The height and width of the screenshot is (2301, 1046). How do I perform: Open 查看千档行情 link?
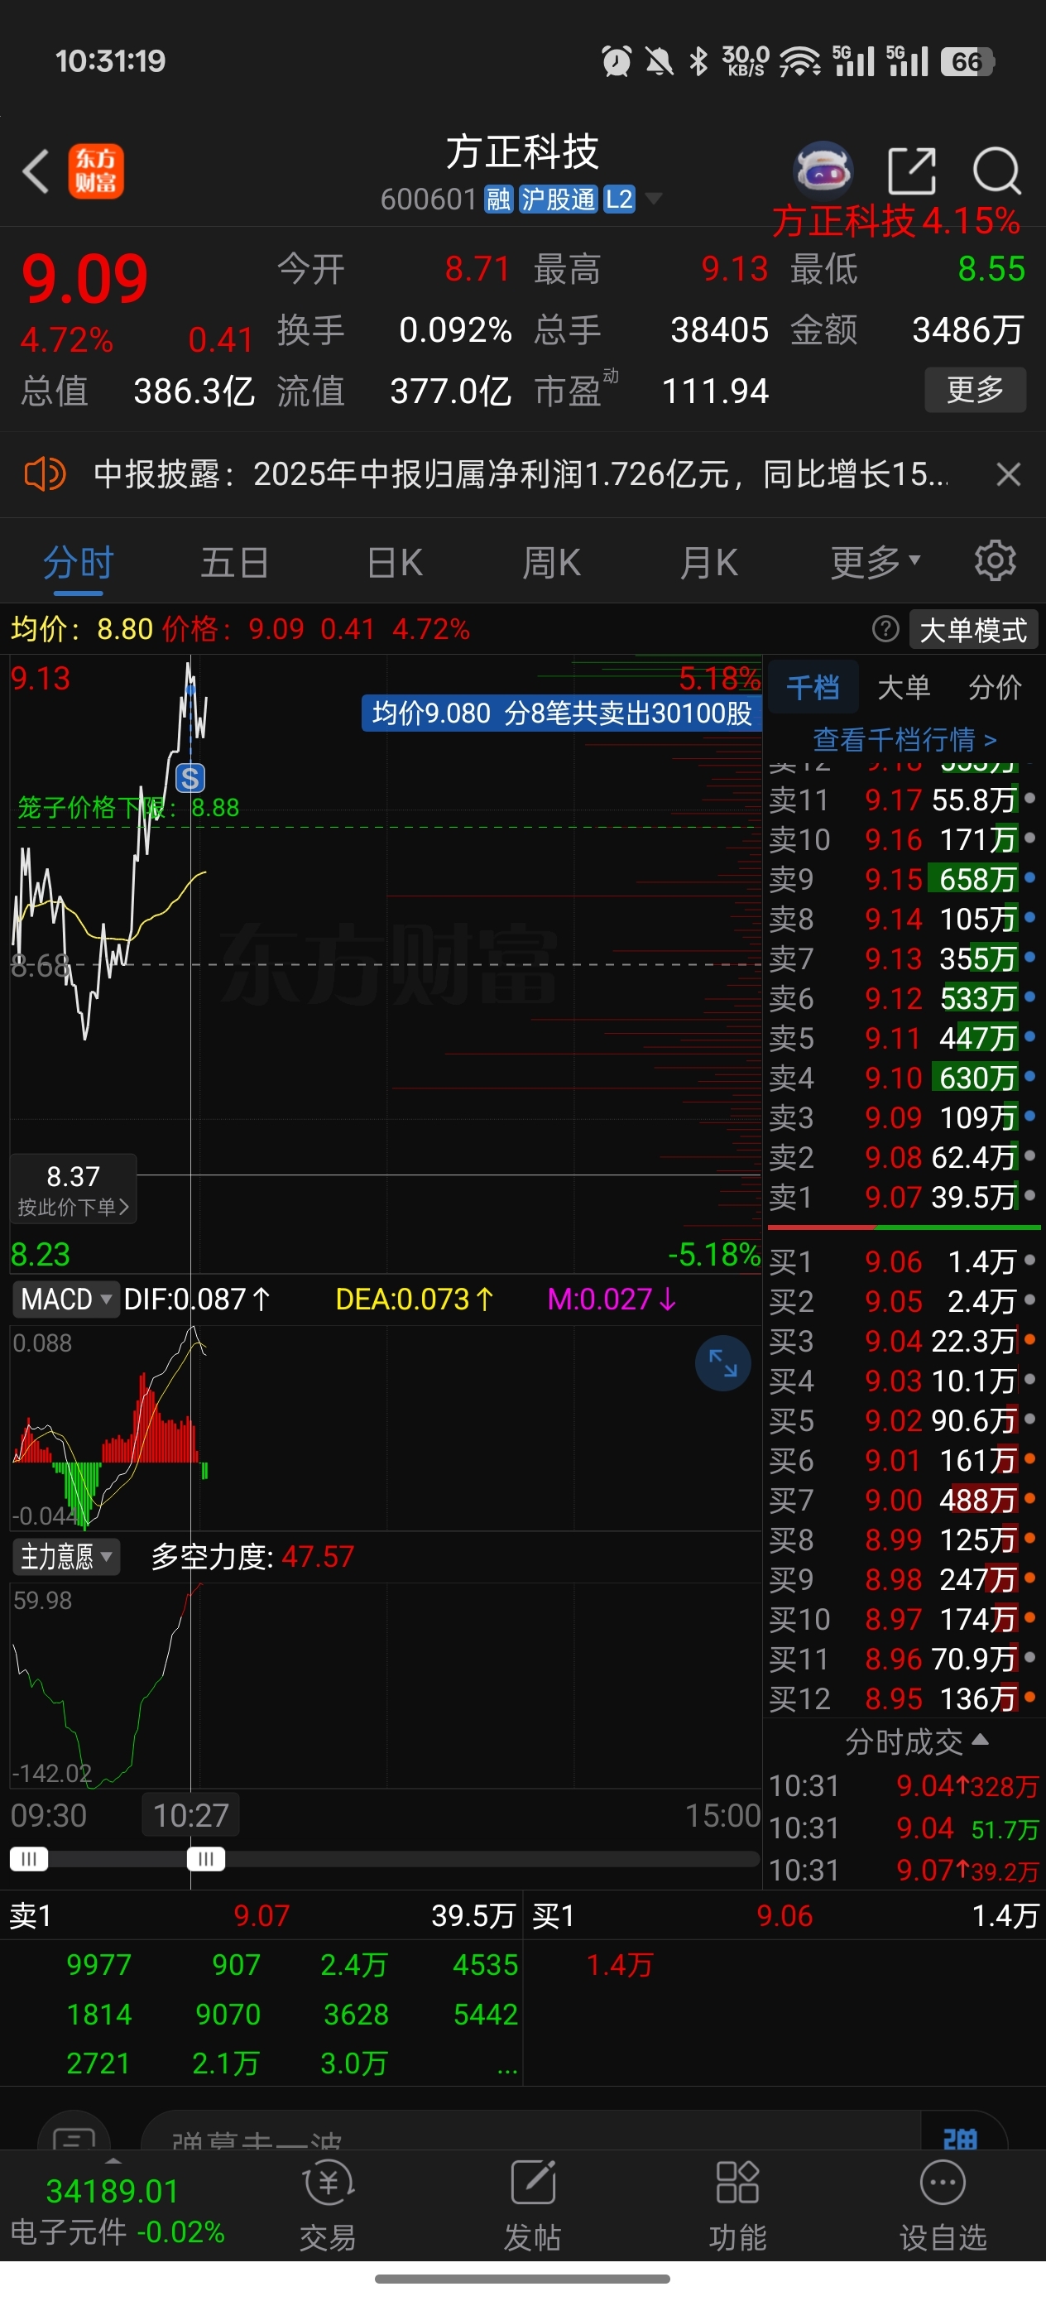tap(904, 740)
